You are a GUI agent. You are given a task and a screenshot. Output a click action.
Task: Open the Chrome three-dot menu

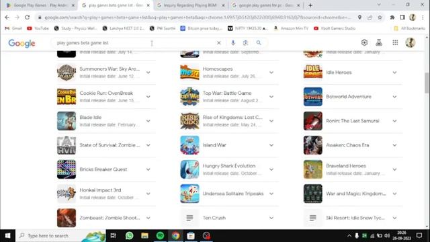point(423,17)
